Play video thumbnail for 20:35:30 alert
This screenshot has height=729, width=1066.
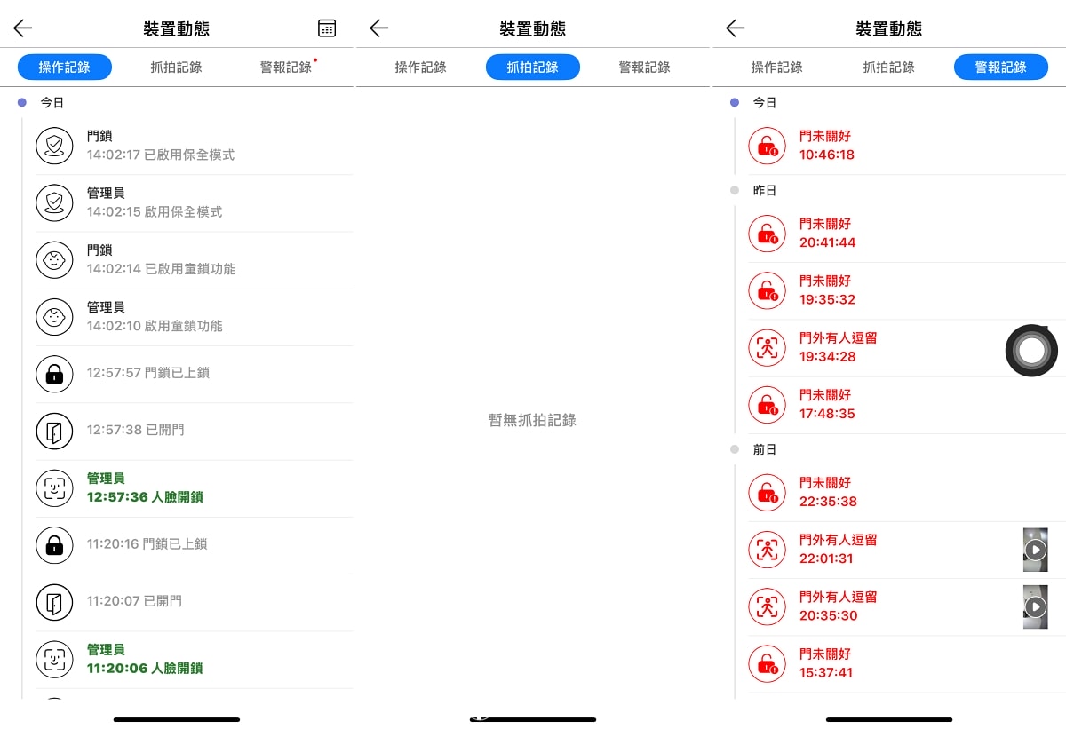coord(1035,606)
